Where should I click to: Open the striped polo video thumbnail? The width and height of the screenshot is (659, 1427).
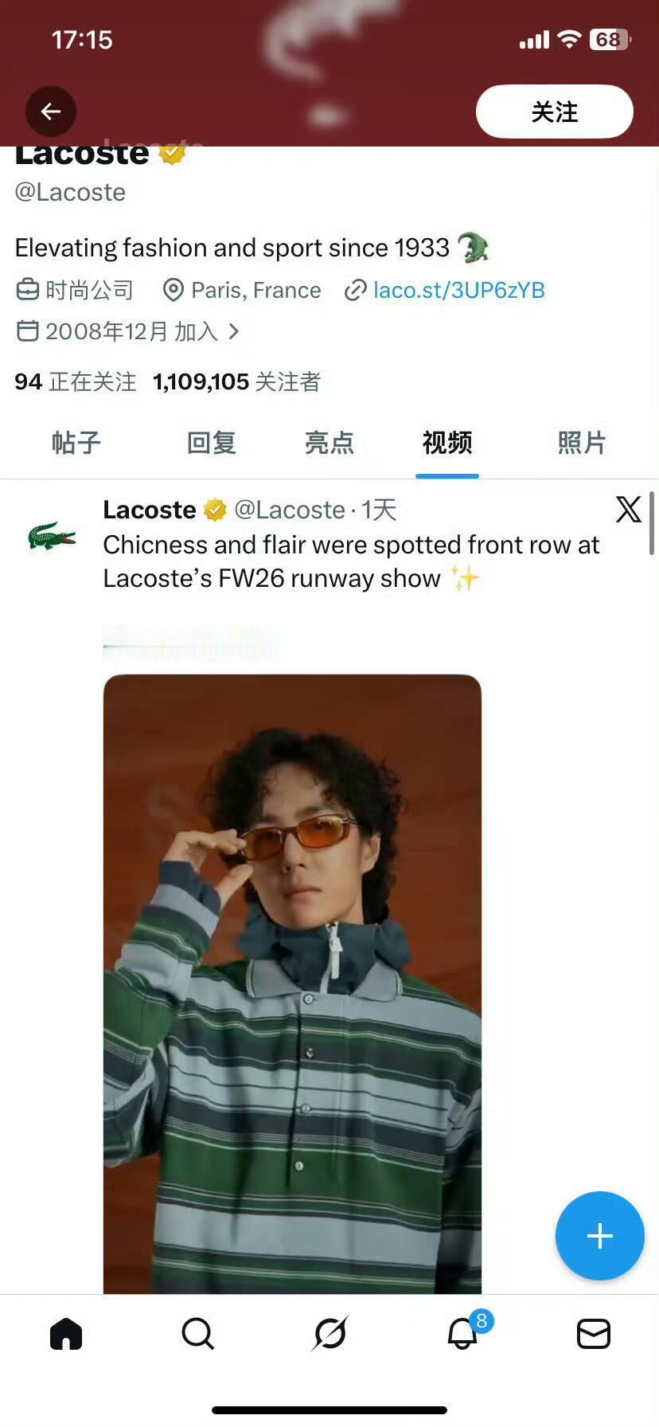pos(292,984)
